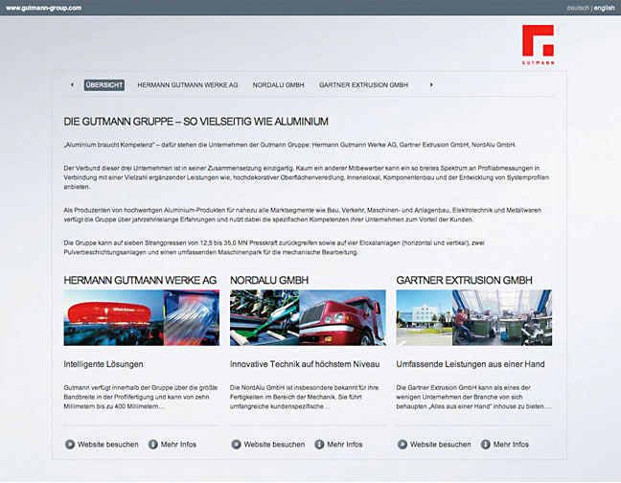The width and height of the screenshot is (621, 483).
Task: Click www.gutmann-group.com in top bar
Action: (x=43, y=8)
